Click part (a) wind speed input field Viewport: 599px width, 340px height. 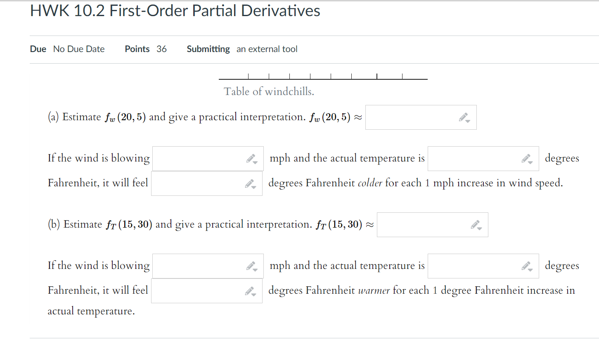click(198, 158)
